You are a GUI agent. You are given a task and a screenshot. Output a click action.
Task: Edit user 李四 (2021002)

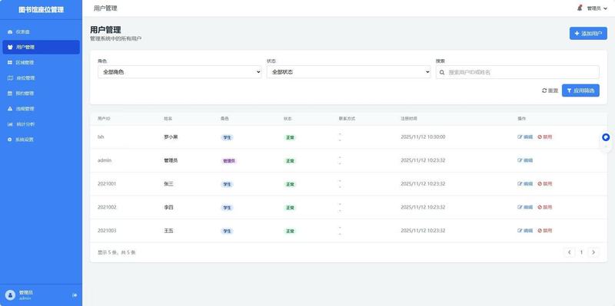(x=525, y=207)
